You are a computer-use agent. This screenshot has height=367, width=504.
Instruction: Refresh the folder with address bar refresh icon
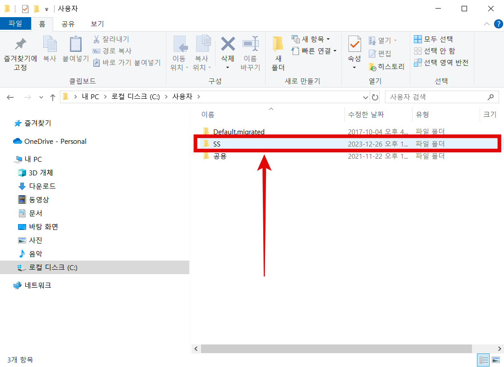[375, 96]
